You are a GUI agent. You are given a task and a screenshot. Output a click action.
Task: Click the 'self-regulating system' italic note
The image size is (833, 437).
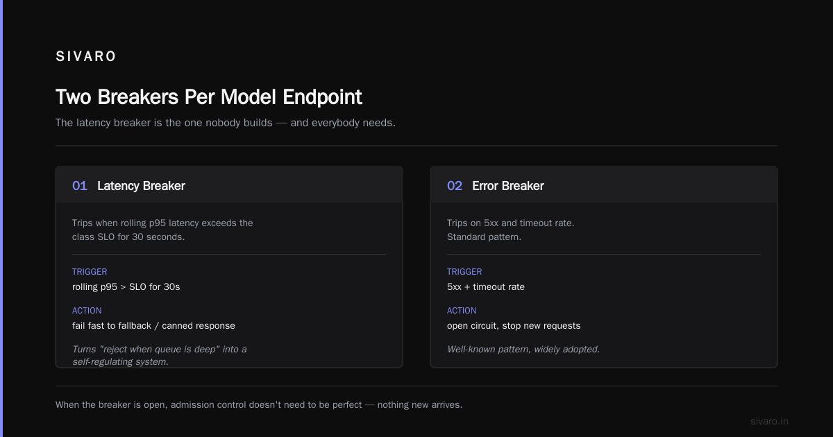point(160,355)
